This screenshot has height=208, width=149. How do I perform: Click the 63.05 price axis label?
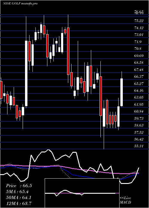[139, 97]
